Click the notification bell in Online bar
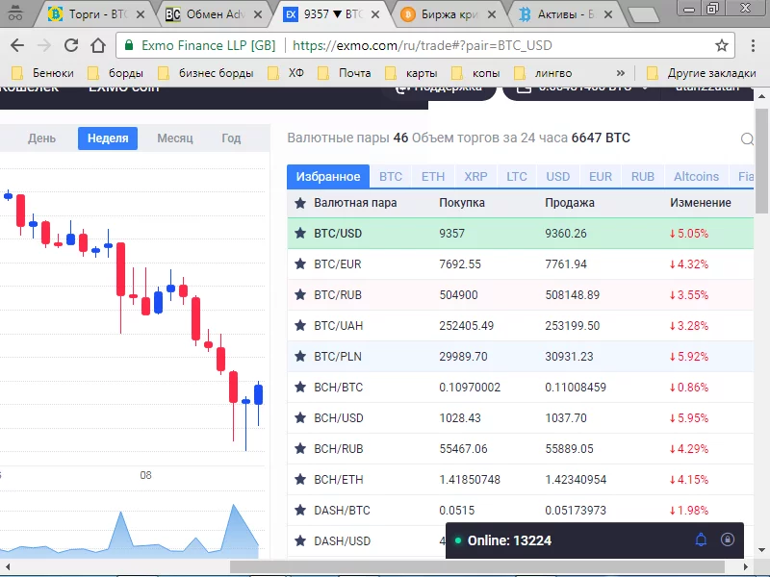This screenshot has height=577, width=770. 701,539
